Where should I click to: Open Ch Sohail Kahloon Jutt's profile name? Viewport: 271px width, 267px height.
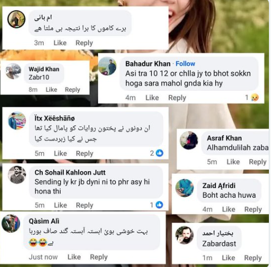pos(70,172)
